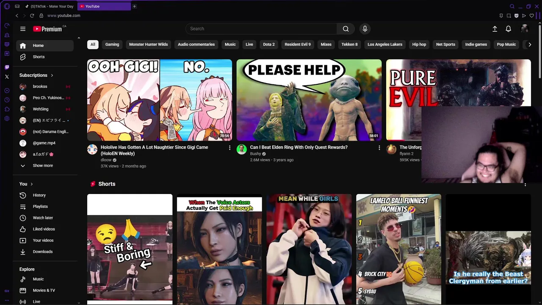Open browser sidebar Settings gear icon
Viewport: 542px width, 305px height.
(x=7, y=119)
